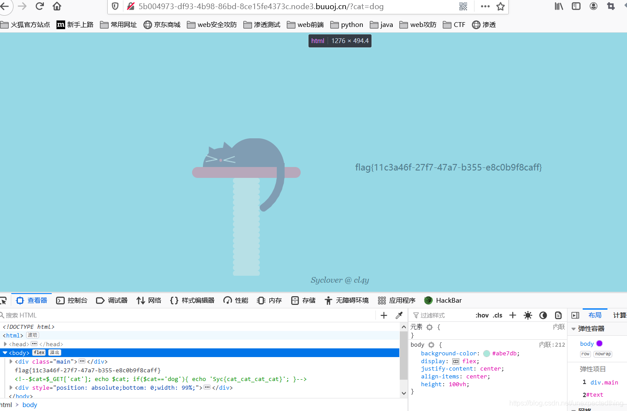Switch to the Debugger tab
627x411 pixels.
(x=112, y=301)
